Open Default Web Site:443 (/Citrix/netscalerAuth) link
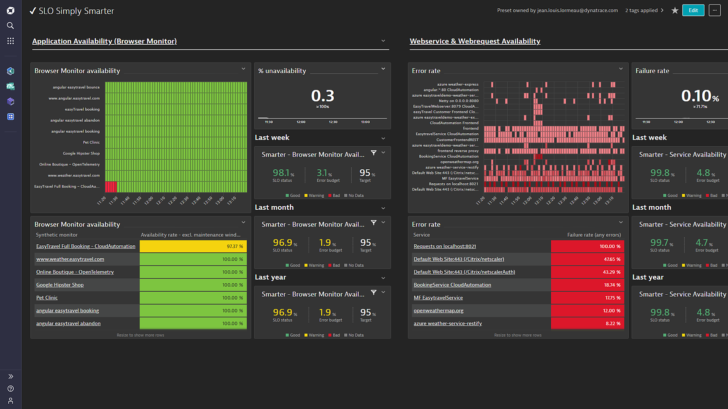This screenshot has height=409, width=728. click(x=464, y=272)
